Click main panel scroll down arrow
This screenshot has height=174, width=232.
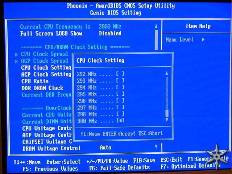(x=156, y=146)
